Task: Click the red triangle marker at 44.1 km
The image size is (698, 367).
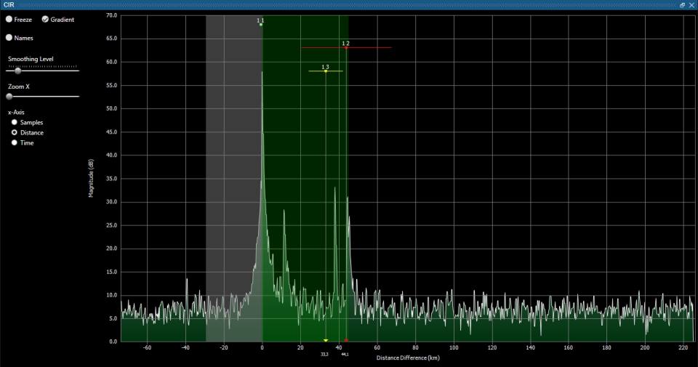Action: click(x=346, y=340)
